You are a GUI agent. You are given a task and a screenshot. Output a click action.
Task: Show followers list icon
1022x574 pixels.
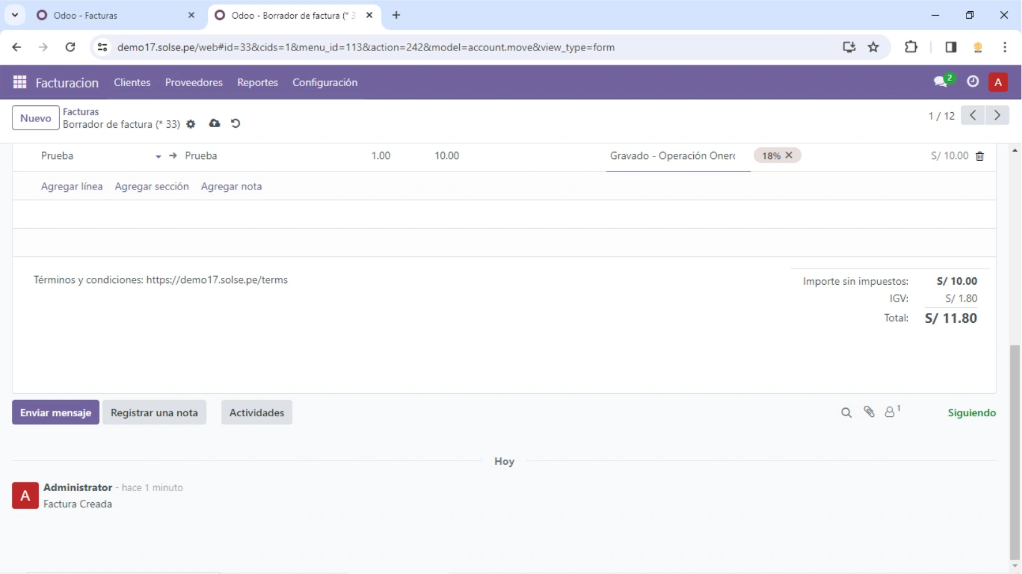click(x=890, y=413)
